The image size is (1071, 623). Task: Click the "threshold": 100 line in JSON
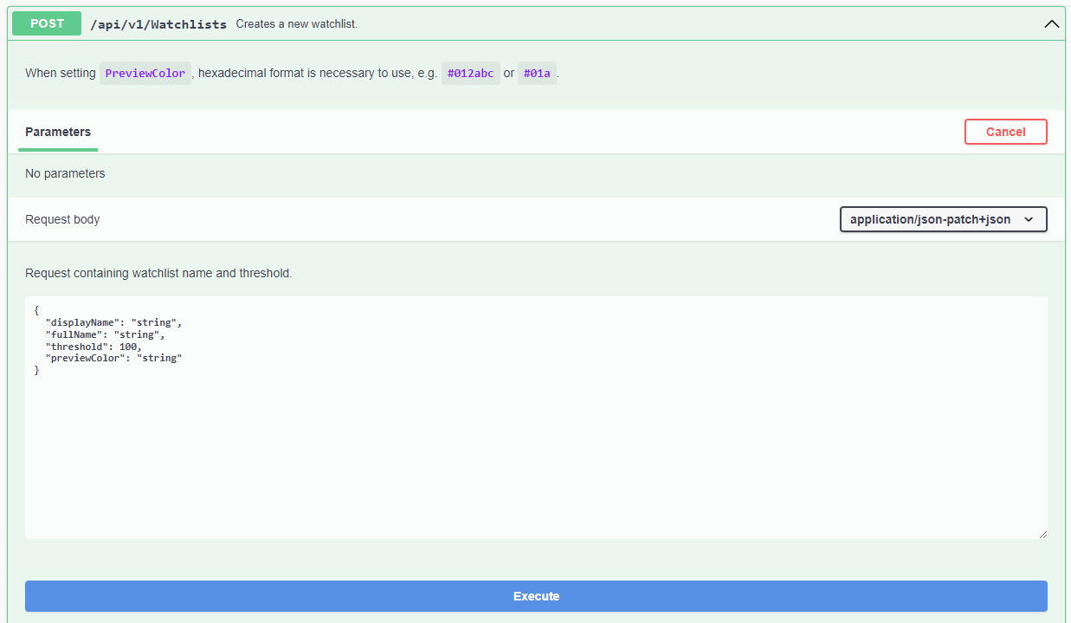point(94,347)
